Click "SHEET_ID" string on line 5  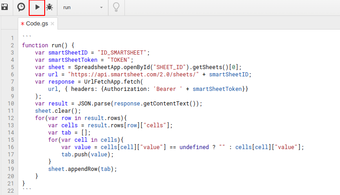(x=170, y=67)
